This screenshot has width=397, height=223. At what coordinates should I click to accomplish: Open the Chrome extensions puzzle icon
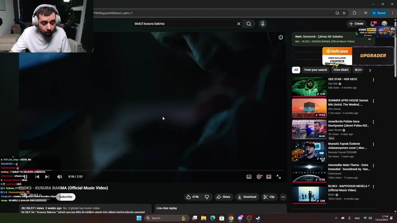355,13
